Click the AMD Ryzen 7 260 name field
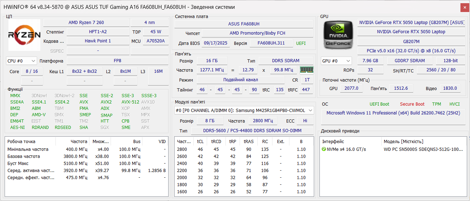470x201 pixels. point(86,23)
